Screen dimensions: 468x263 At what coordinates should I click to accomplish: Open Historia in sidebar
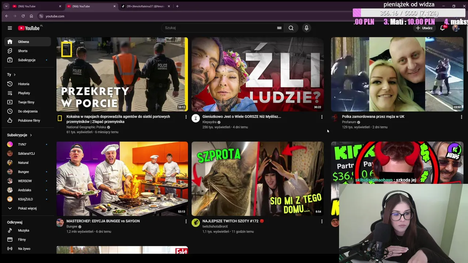28,84
